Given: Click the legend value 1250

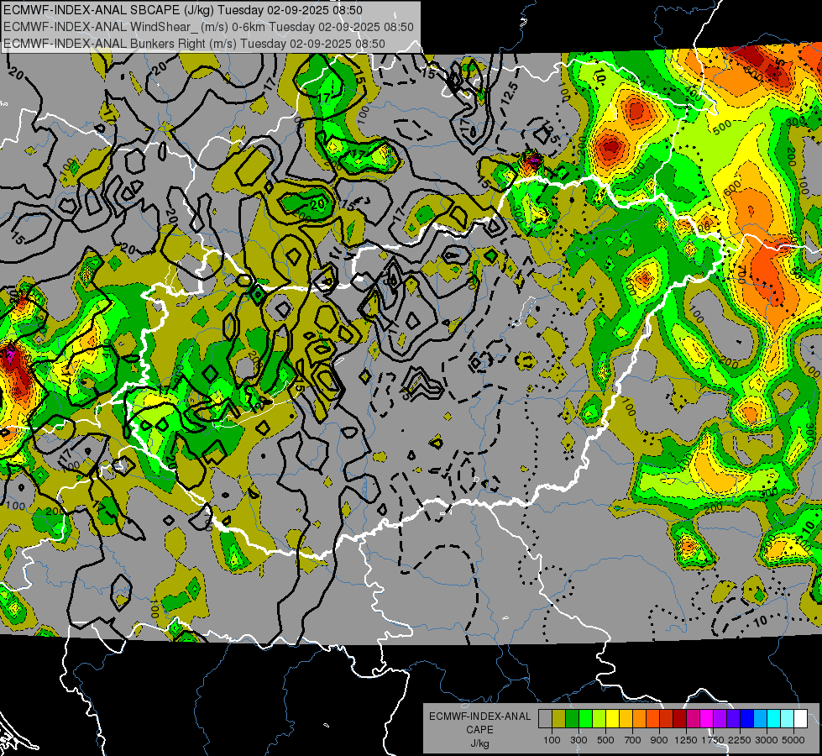Looking at the screenshot, I should (686, 740).
